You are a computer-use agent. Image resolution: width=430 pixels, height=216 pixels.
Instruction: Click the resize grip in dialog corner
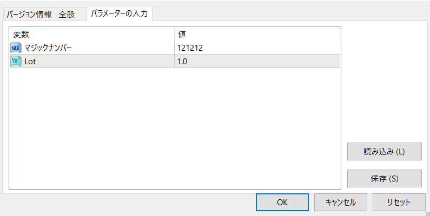[x=427, y=213]
